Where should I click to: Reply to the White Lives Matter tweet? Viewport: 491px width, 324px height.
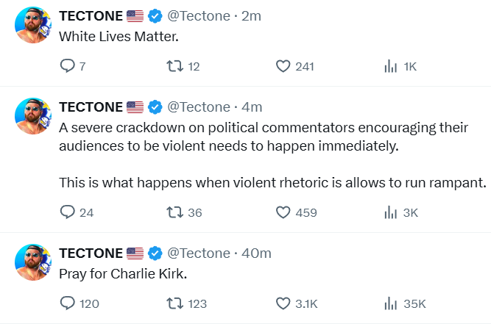coord(67,67)
